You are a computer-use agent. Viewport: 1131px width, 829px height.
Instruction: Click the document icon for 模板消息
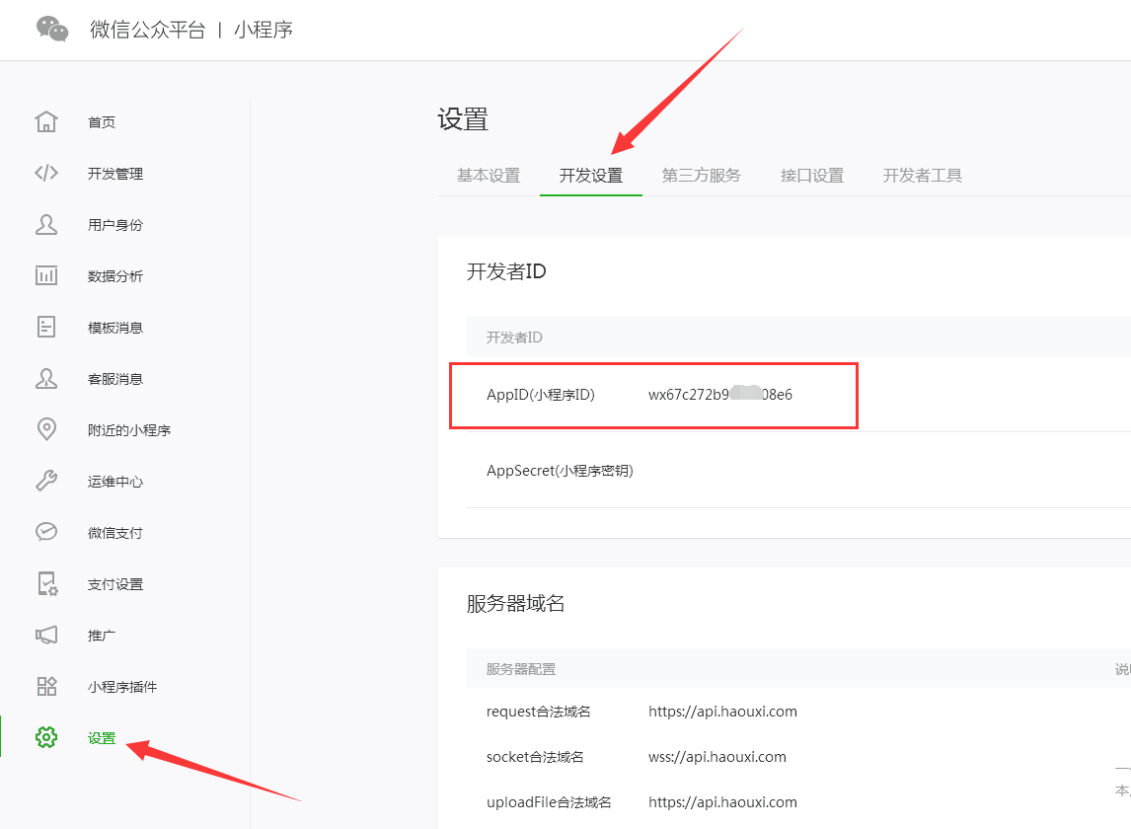click(46, 327)
